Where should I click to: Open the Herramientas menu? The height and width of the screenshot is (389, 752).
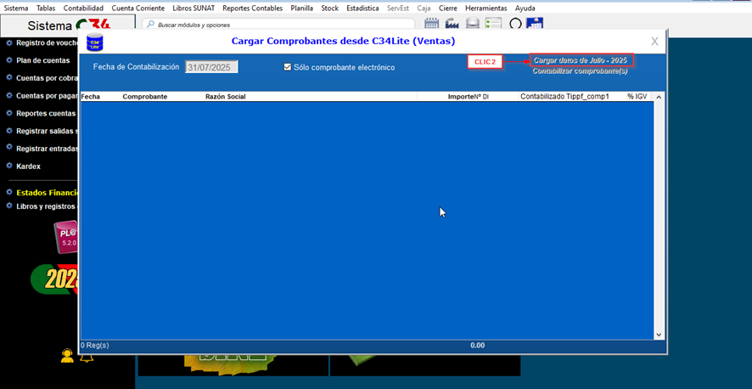click(x=485, y=8)
